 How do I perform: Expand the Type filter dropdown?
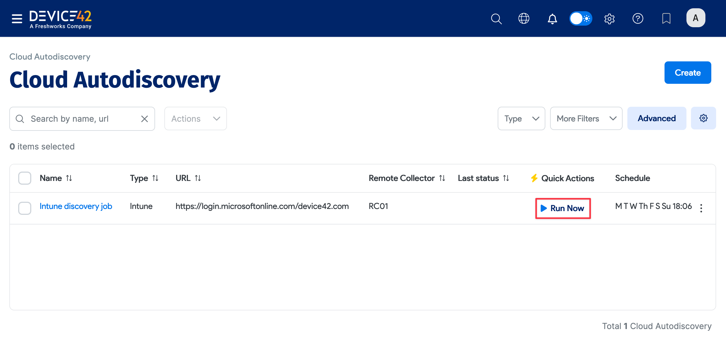pyautogui.click(x=521, y=118)
